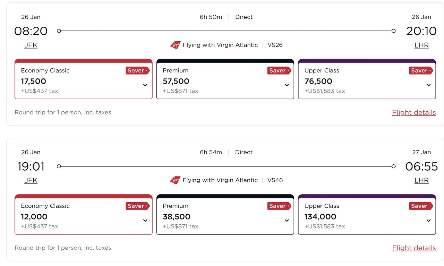Click the Saver tag on VS46 Economy Classic
The width and height of the screenshot is (444, 266).
coord(138,206)
